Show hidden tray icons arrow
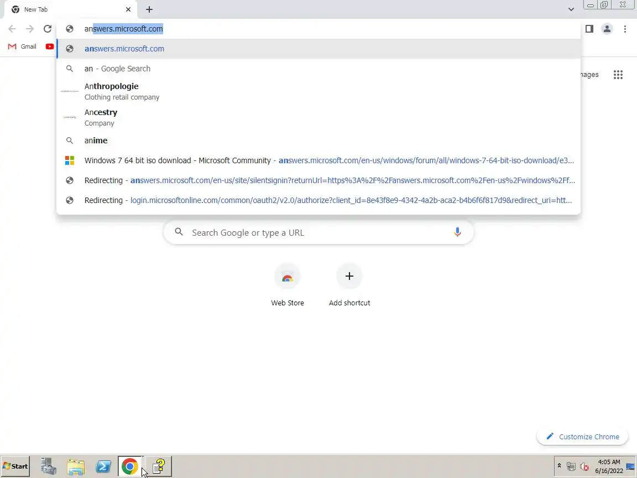Screen dimensions: 637x478 click(x=559, y=466)
